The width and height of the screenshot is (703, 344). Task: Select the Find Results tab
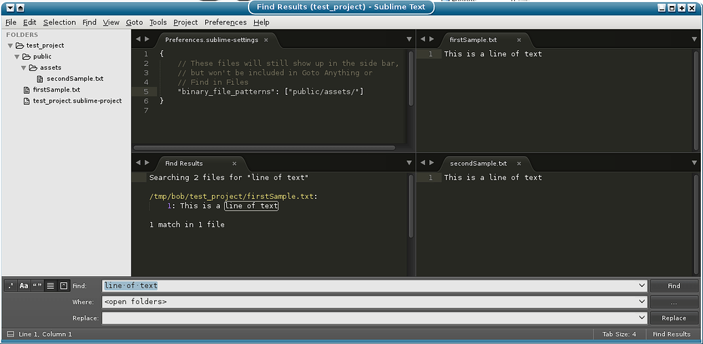coord(184,164)
